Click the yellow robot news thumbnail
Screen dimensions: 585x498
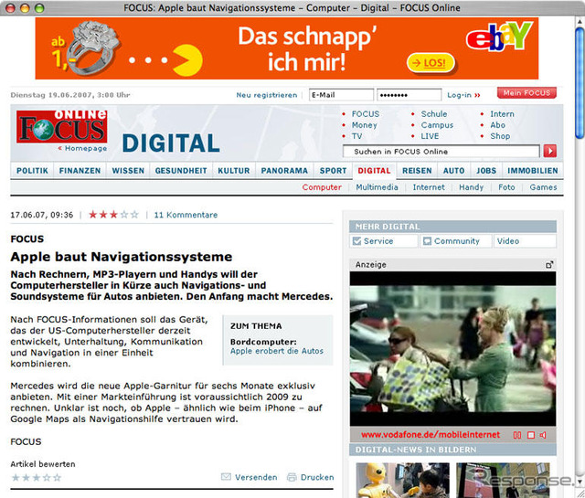tap(402, 480)
